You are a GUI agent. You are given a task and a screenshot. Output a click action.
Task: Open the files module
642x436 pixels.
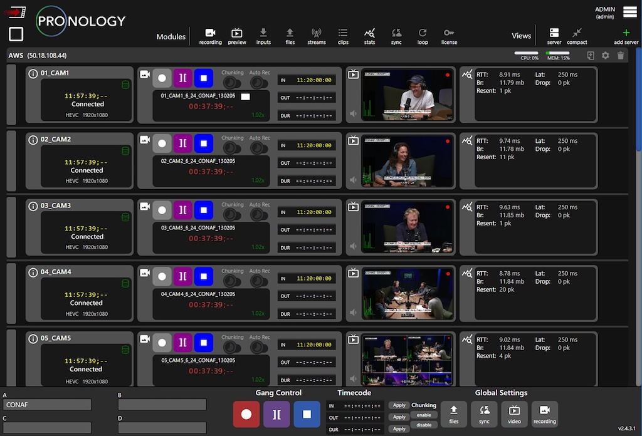[290, 36]
